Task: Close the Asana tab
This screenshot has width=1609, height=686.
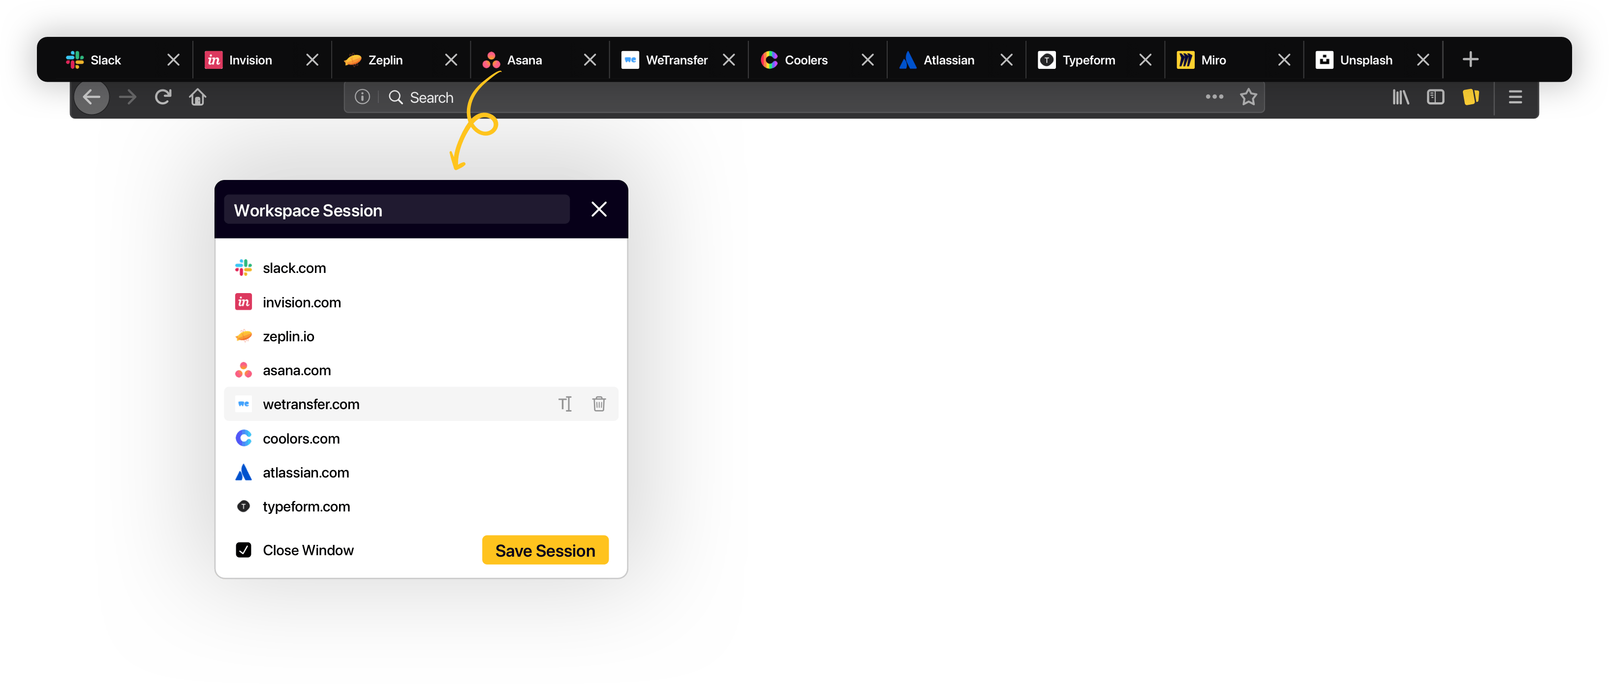Action: pyautogui.click(x=589, y=60)
